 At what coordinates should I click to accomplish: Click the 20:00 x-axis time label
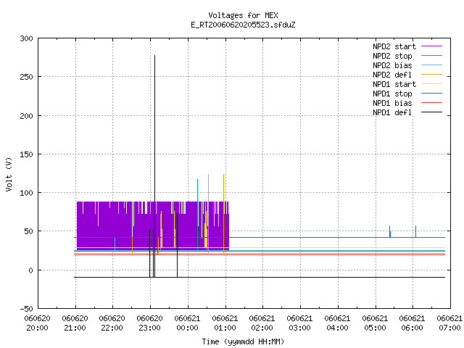37,328
